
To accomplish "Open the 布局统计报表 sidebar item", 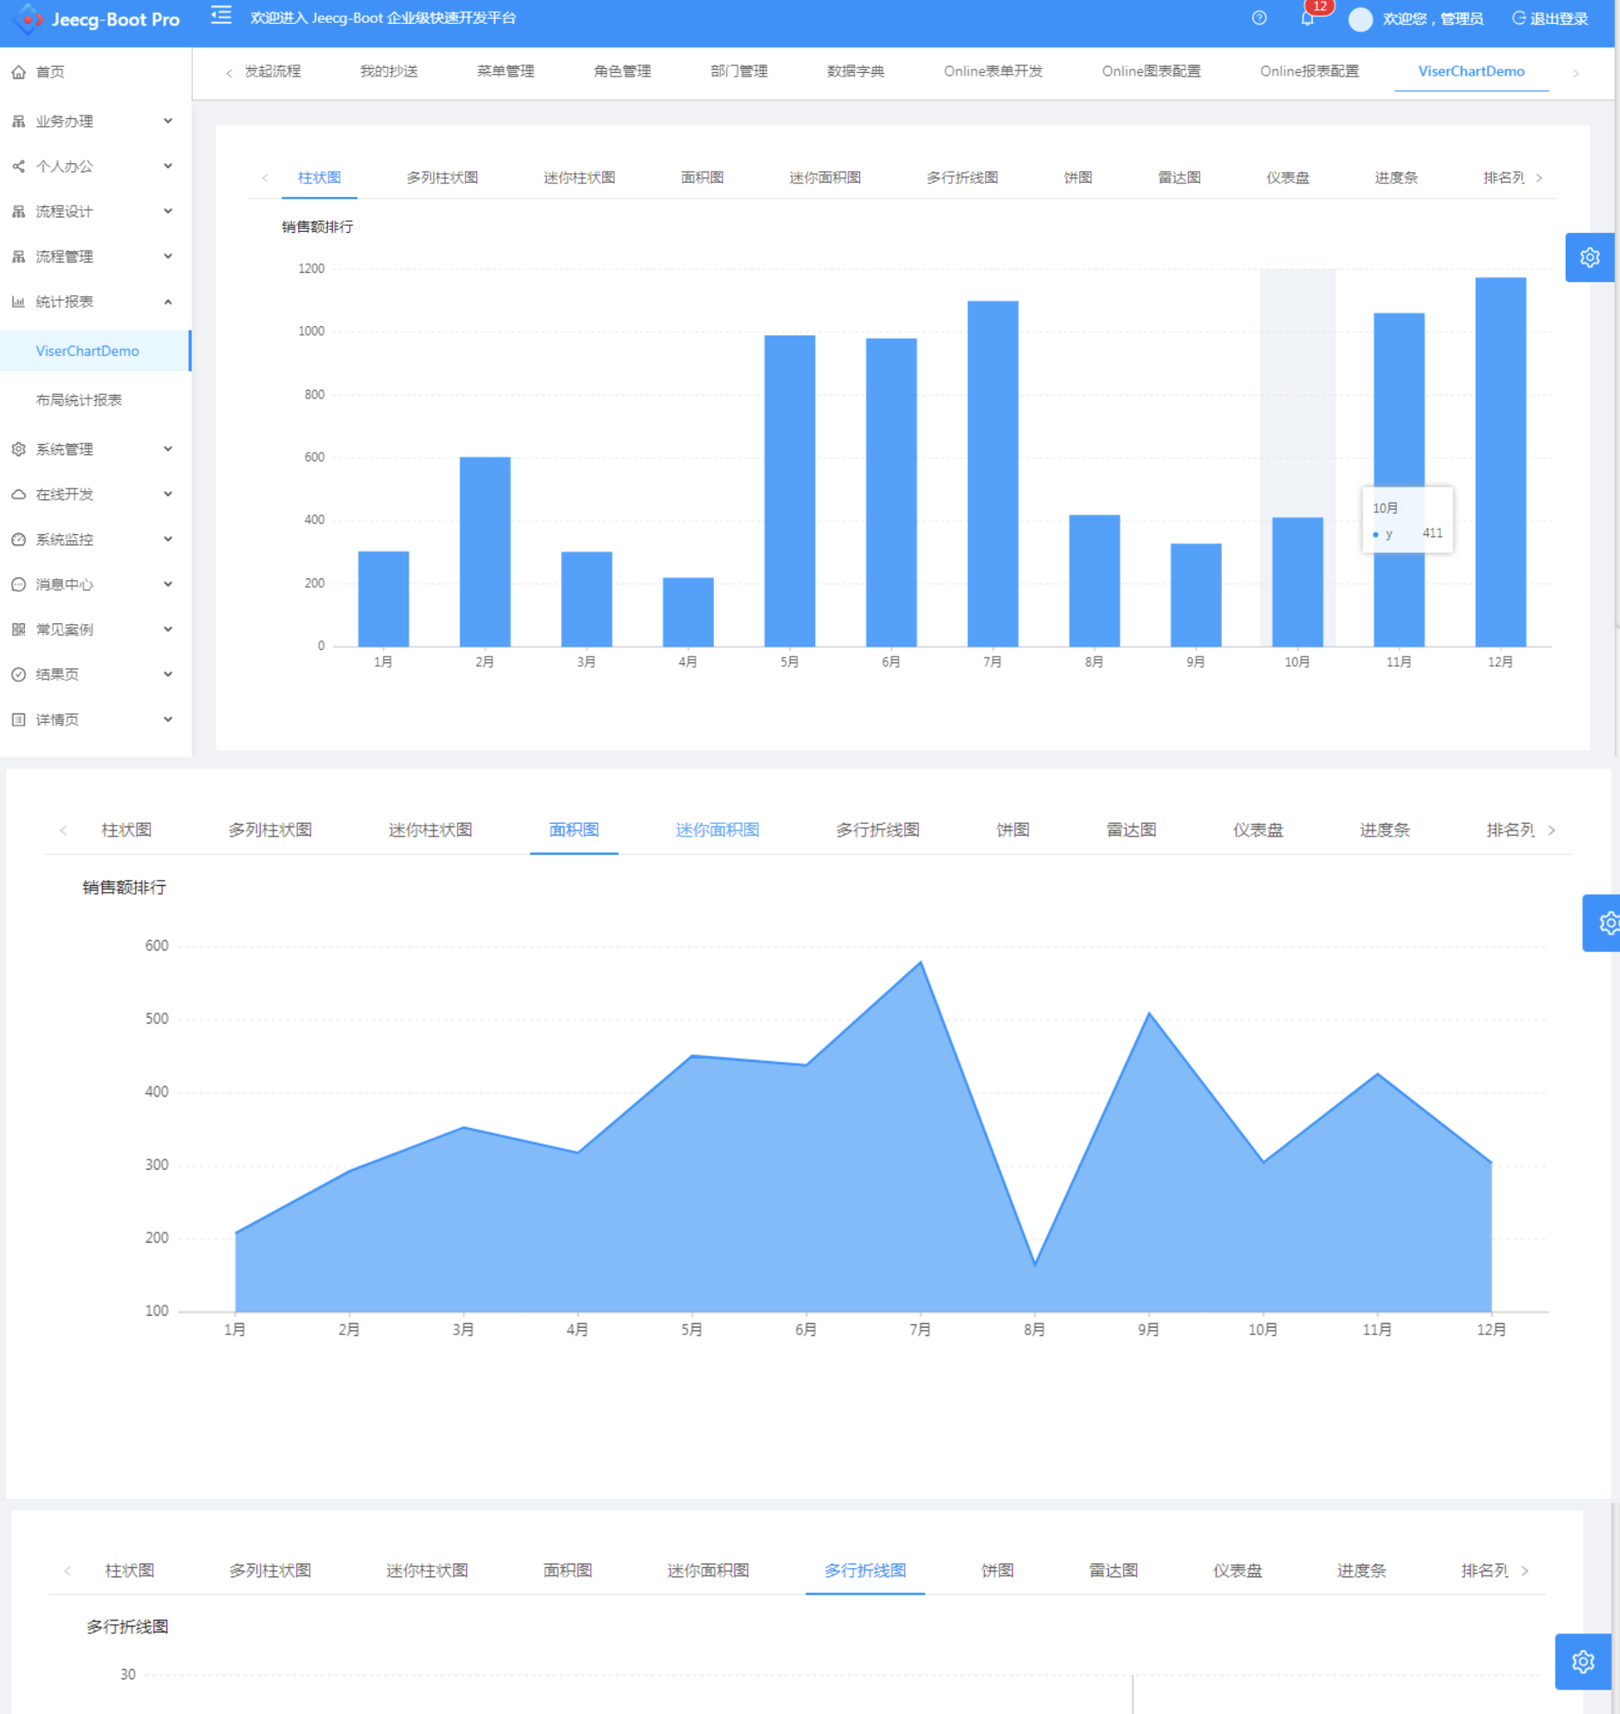I will pyautogui.click(x=79, y=400).
